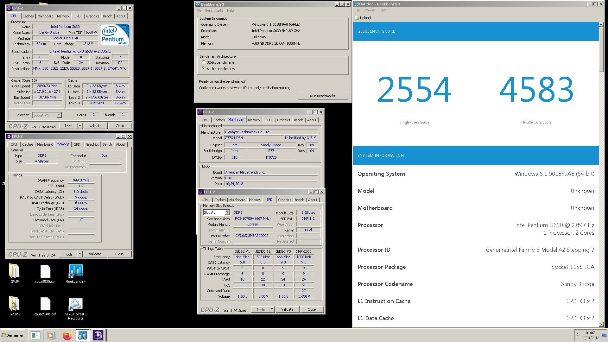This screenshot has height=342, width=608.
Task: Click the title icon of the CPU-Z SPD window
Action: tap(201, 192)
